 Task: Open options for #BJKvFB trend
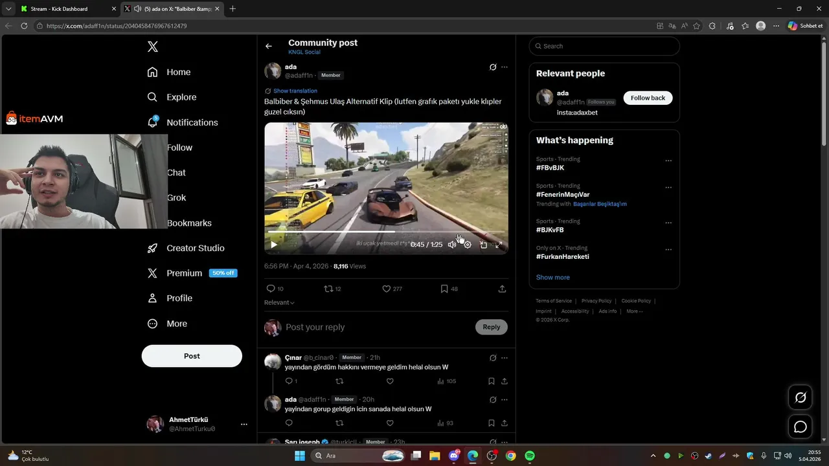point(668,223)
